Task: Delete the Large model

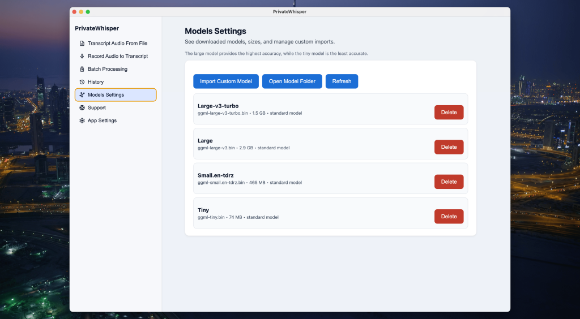Action: point(449,147)
